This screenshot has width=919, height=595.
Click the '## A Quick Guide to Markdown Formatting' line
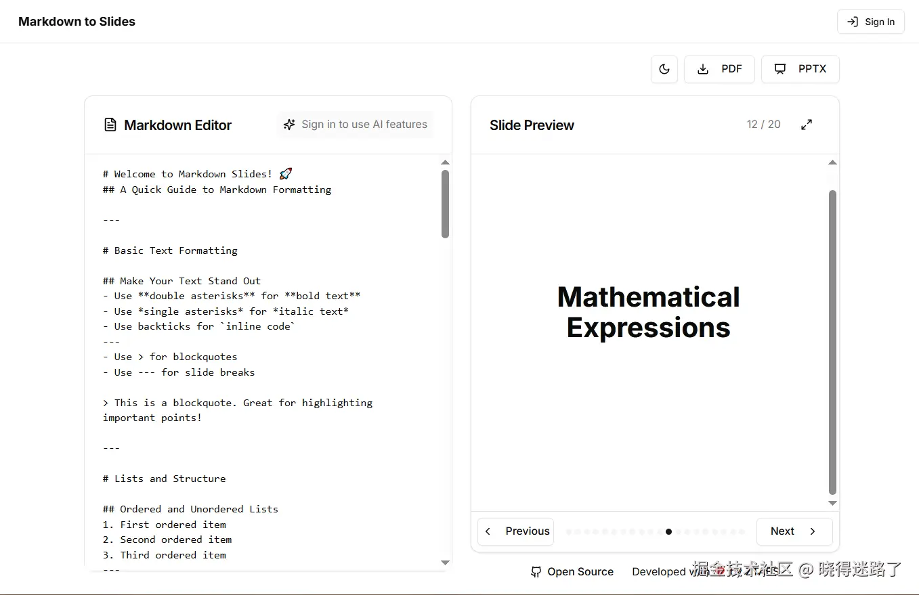pos(217,190)
